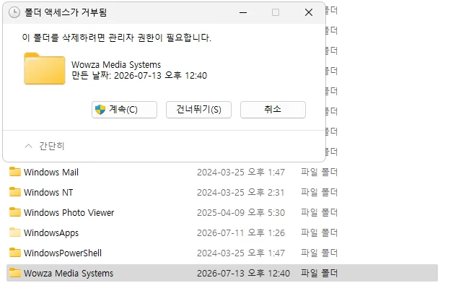This screenshot has width=461, height=283.
Task: Click the clock icon in dialog title bar
Action: pyautogui.click(x=14, y=12)
